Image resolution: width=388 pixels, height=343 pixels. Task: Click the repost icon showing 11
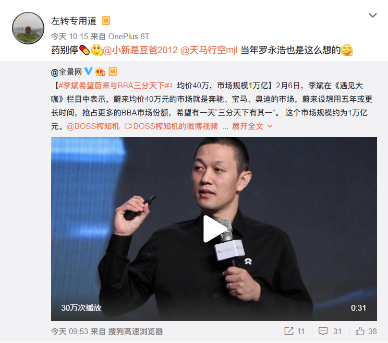pyautogui.click(x=295, y=331)
